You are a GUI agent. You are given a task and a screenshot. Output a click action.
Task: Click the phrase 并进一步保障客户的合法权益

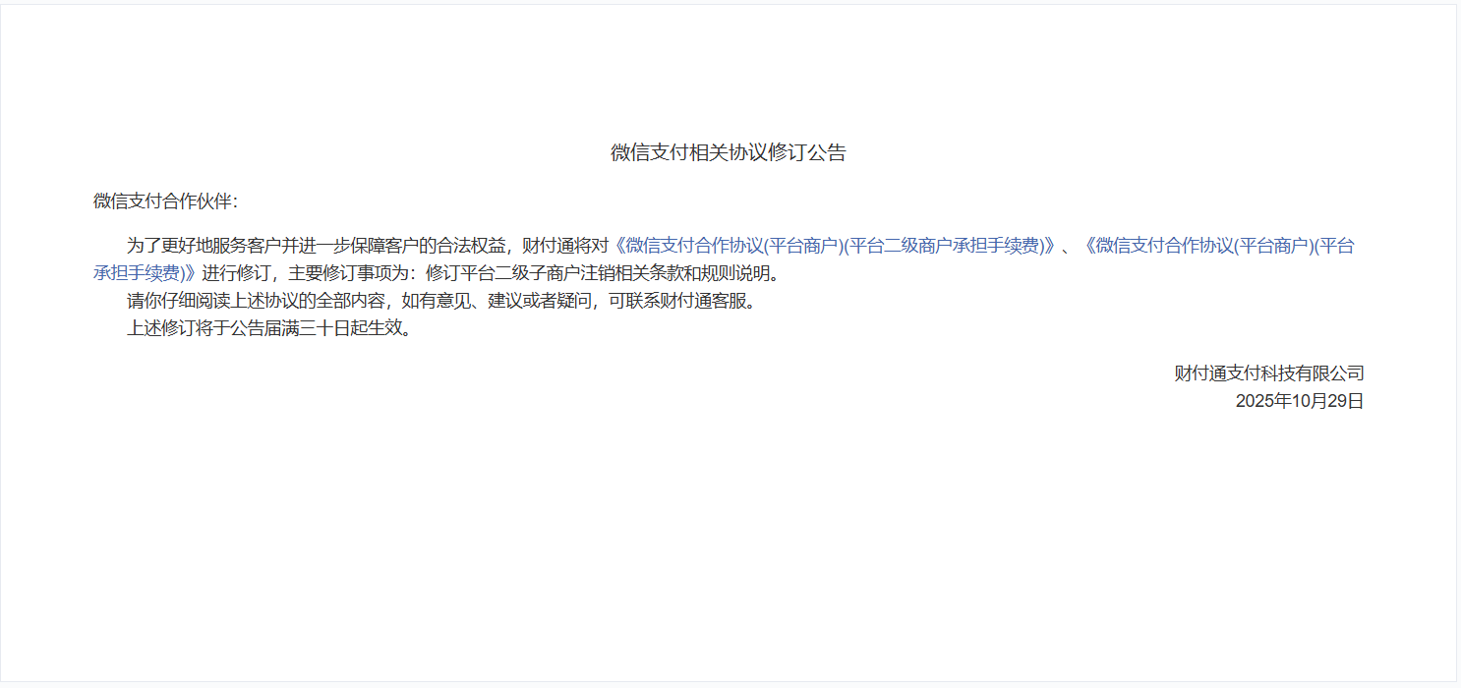[394, 246]
